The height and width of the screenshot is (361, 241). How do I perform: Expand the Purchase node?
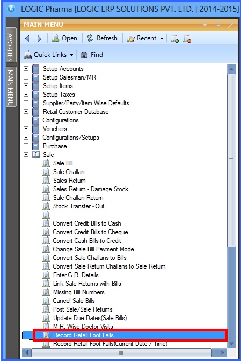(26, 146)
